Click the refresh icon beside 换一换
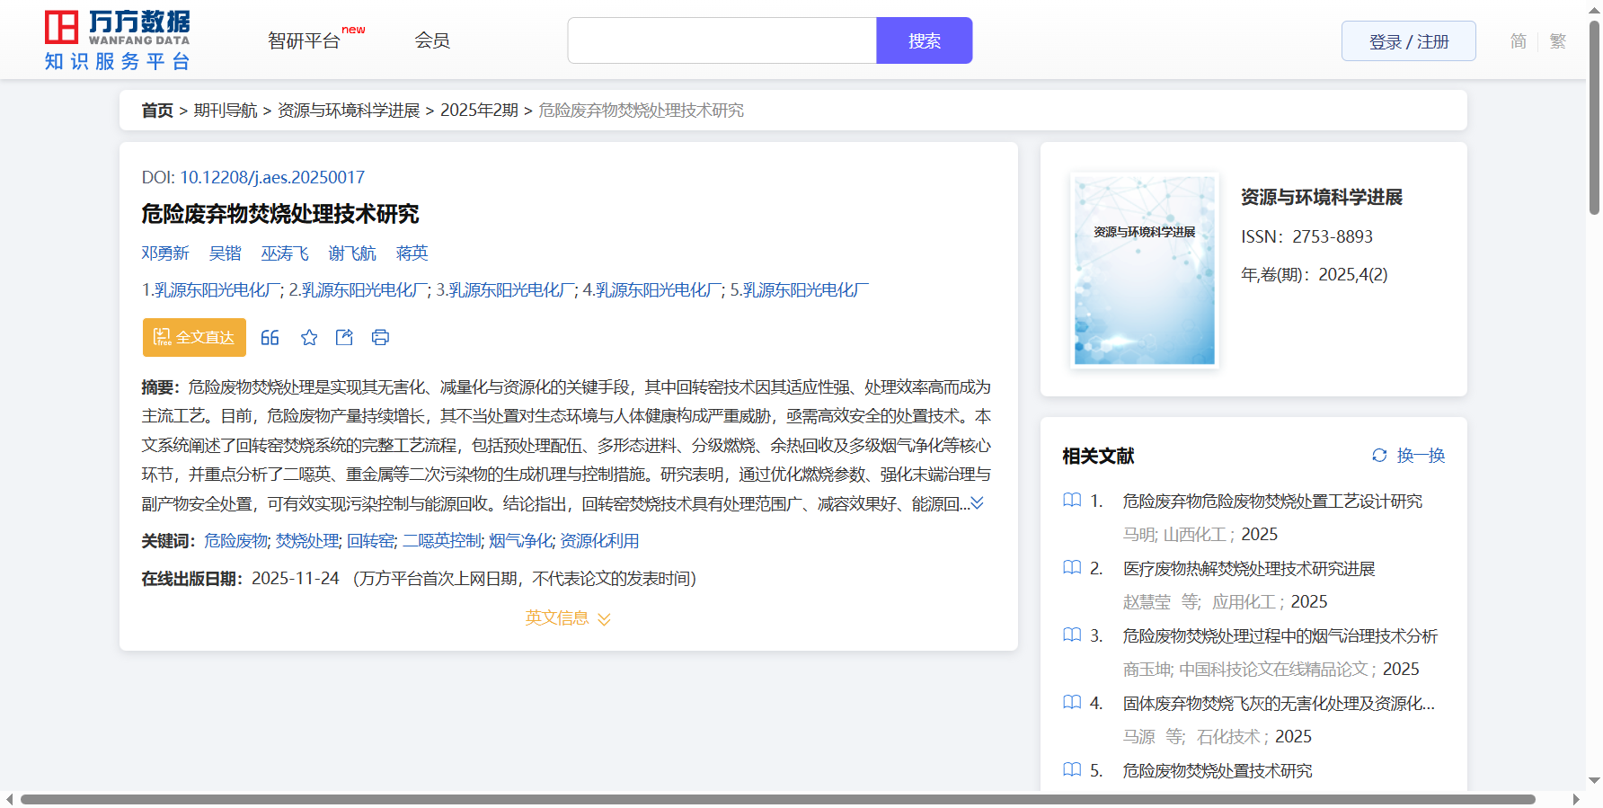This screenshot has width=1603, height=808. (x=1379, y=456)
